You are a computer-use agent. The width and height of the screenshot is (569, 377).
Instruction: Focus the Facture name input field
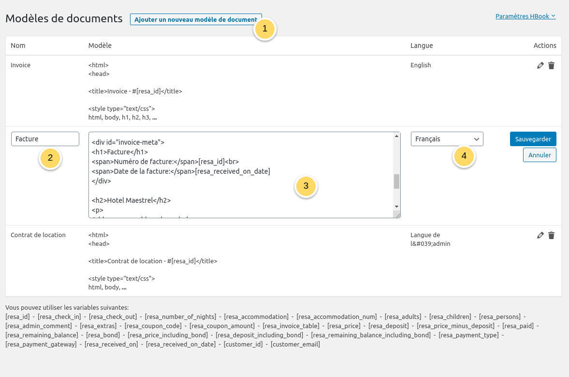pyautogui.click(x=45, y=139)
